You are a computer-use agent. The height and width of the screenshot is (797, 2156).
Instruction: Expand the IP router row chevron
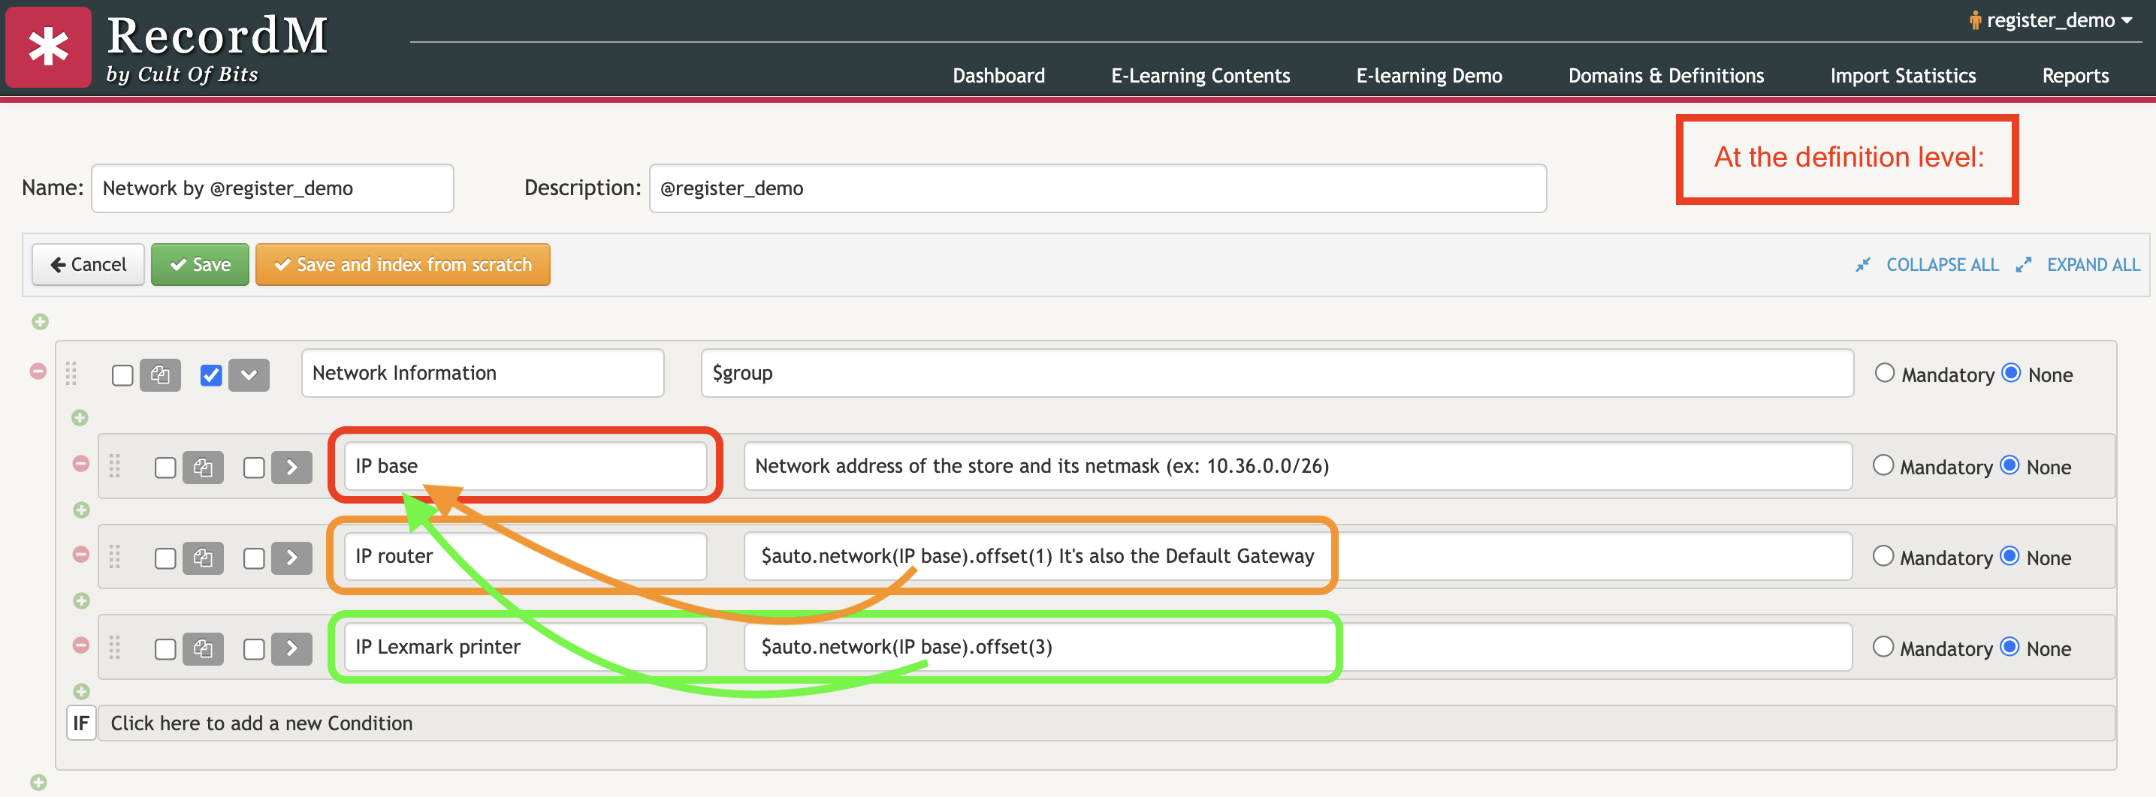click(292, 558)
